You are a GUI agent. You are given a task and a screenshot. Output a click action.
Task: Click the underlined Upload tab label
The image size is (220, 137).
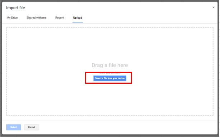click(x=78, y=18)
